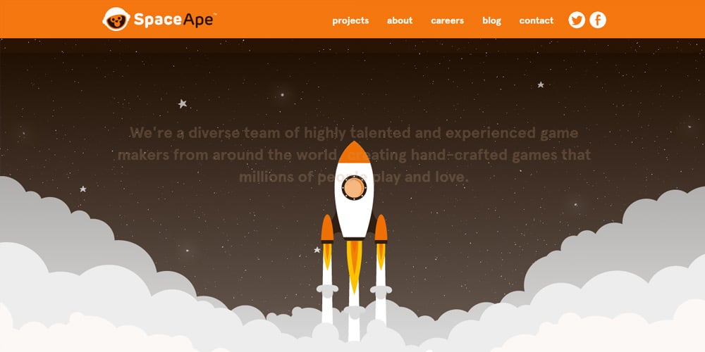Screen dimensions: 705x352
Task: Visit the blog link
Action: click(x=491, y=20)
